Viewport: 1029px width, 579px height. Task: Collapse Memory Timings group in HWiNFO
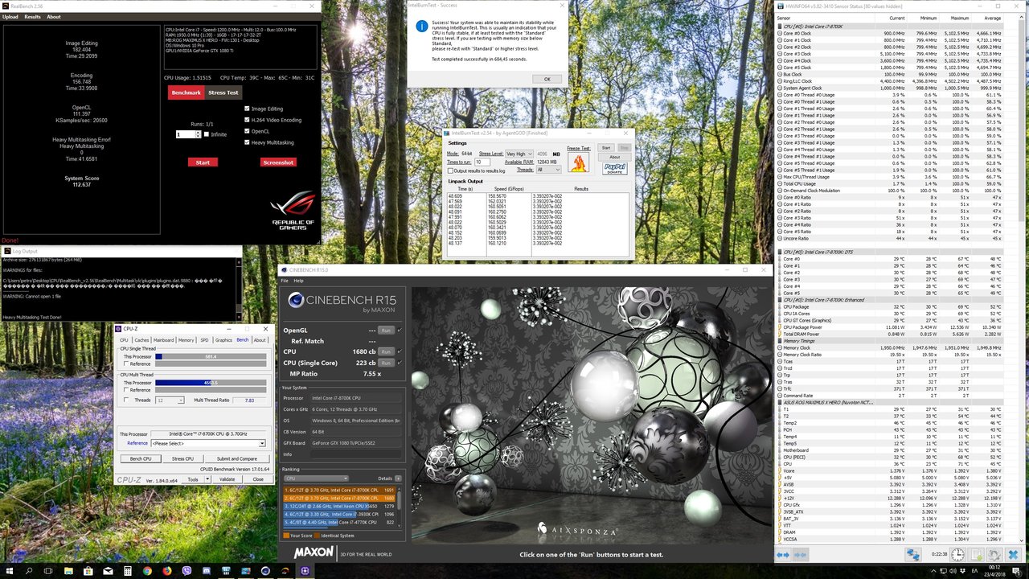point(779,341)
